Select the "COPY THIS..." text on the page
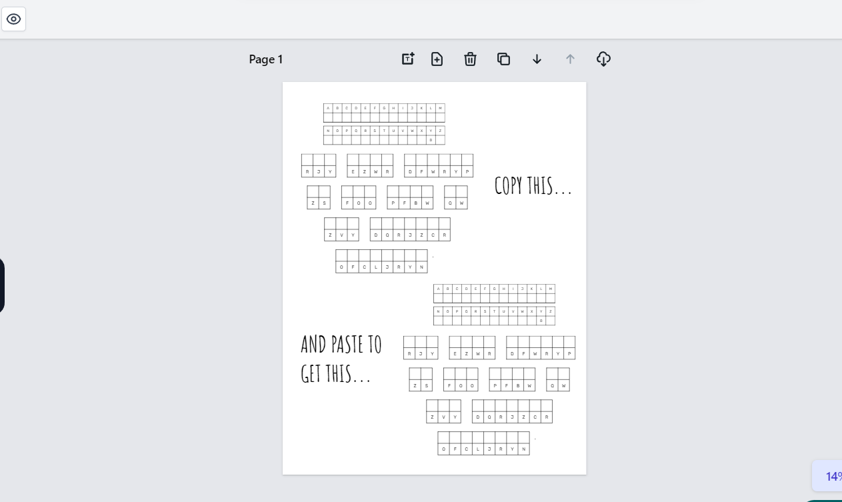 coord(533,186)
